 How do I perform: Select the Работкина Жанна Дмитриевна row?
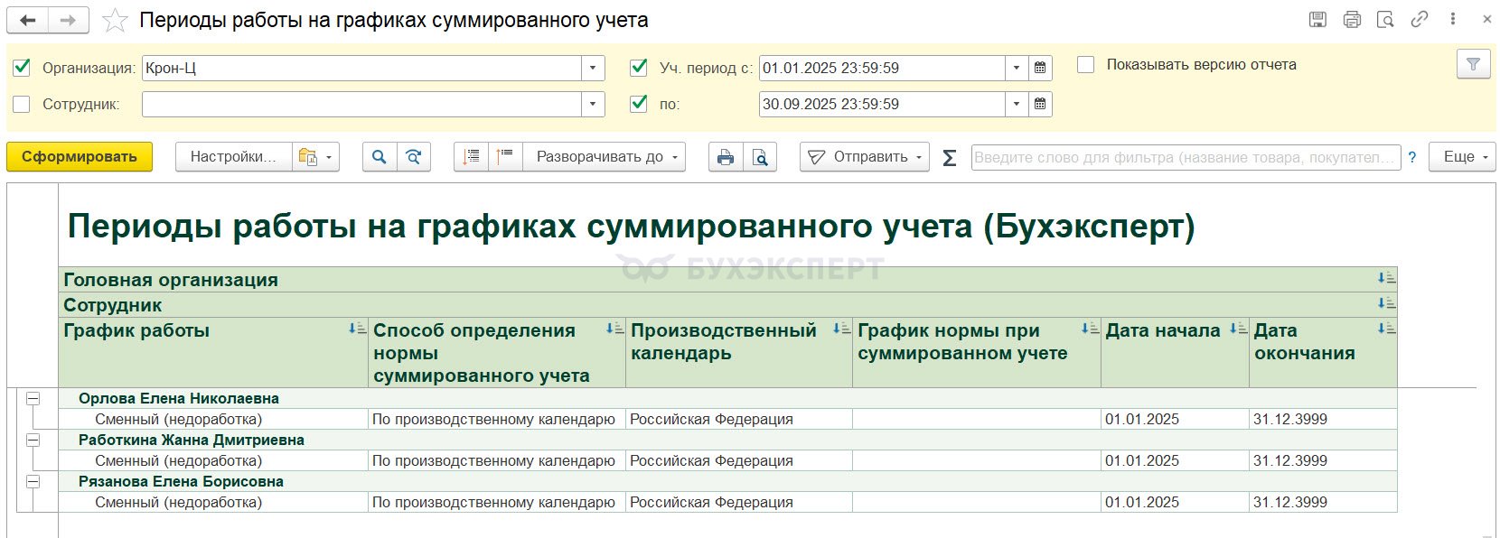(727, 440)
